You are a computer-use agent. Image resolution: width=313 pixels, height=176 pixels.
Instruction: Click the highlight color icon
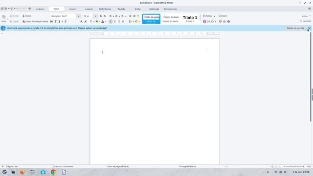click(97, 22)
